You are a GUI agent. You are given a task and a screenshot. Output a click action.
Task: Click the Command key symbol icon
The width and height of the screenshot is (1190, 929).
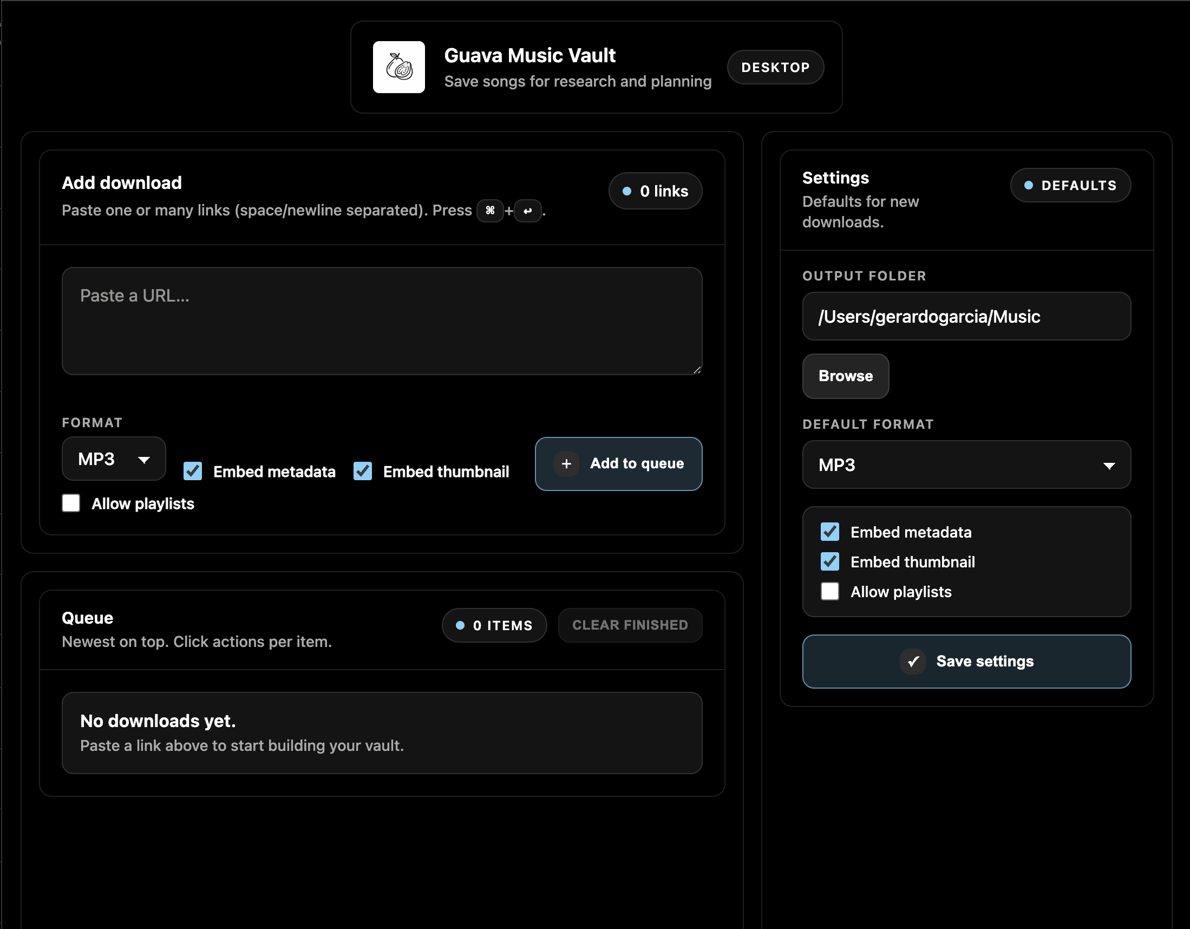pos(490,211)
